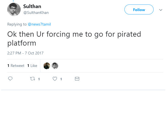The width and height of the screenshot is (167, 125).
Task: Click the retweet arrows icon
Action: tap(32, 79)
